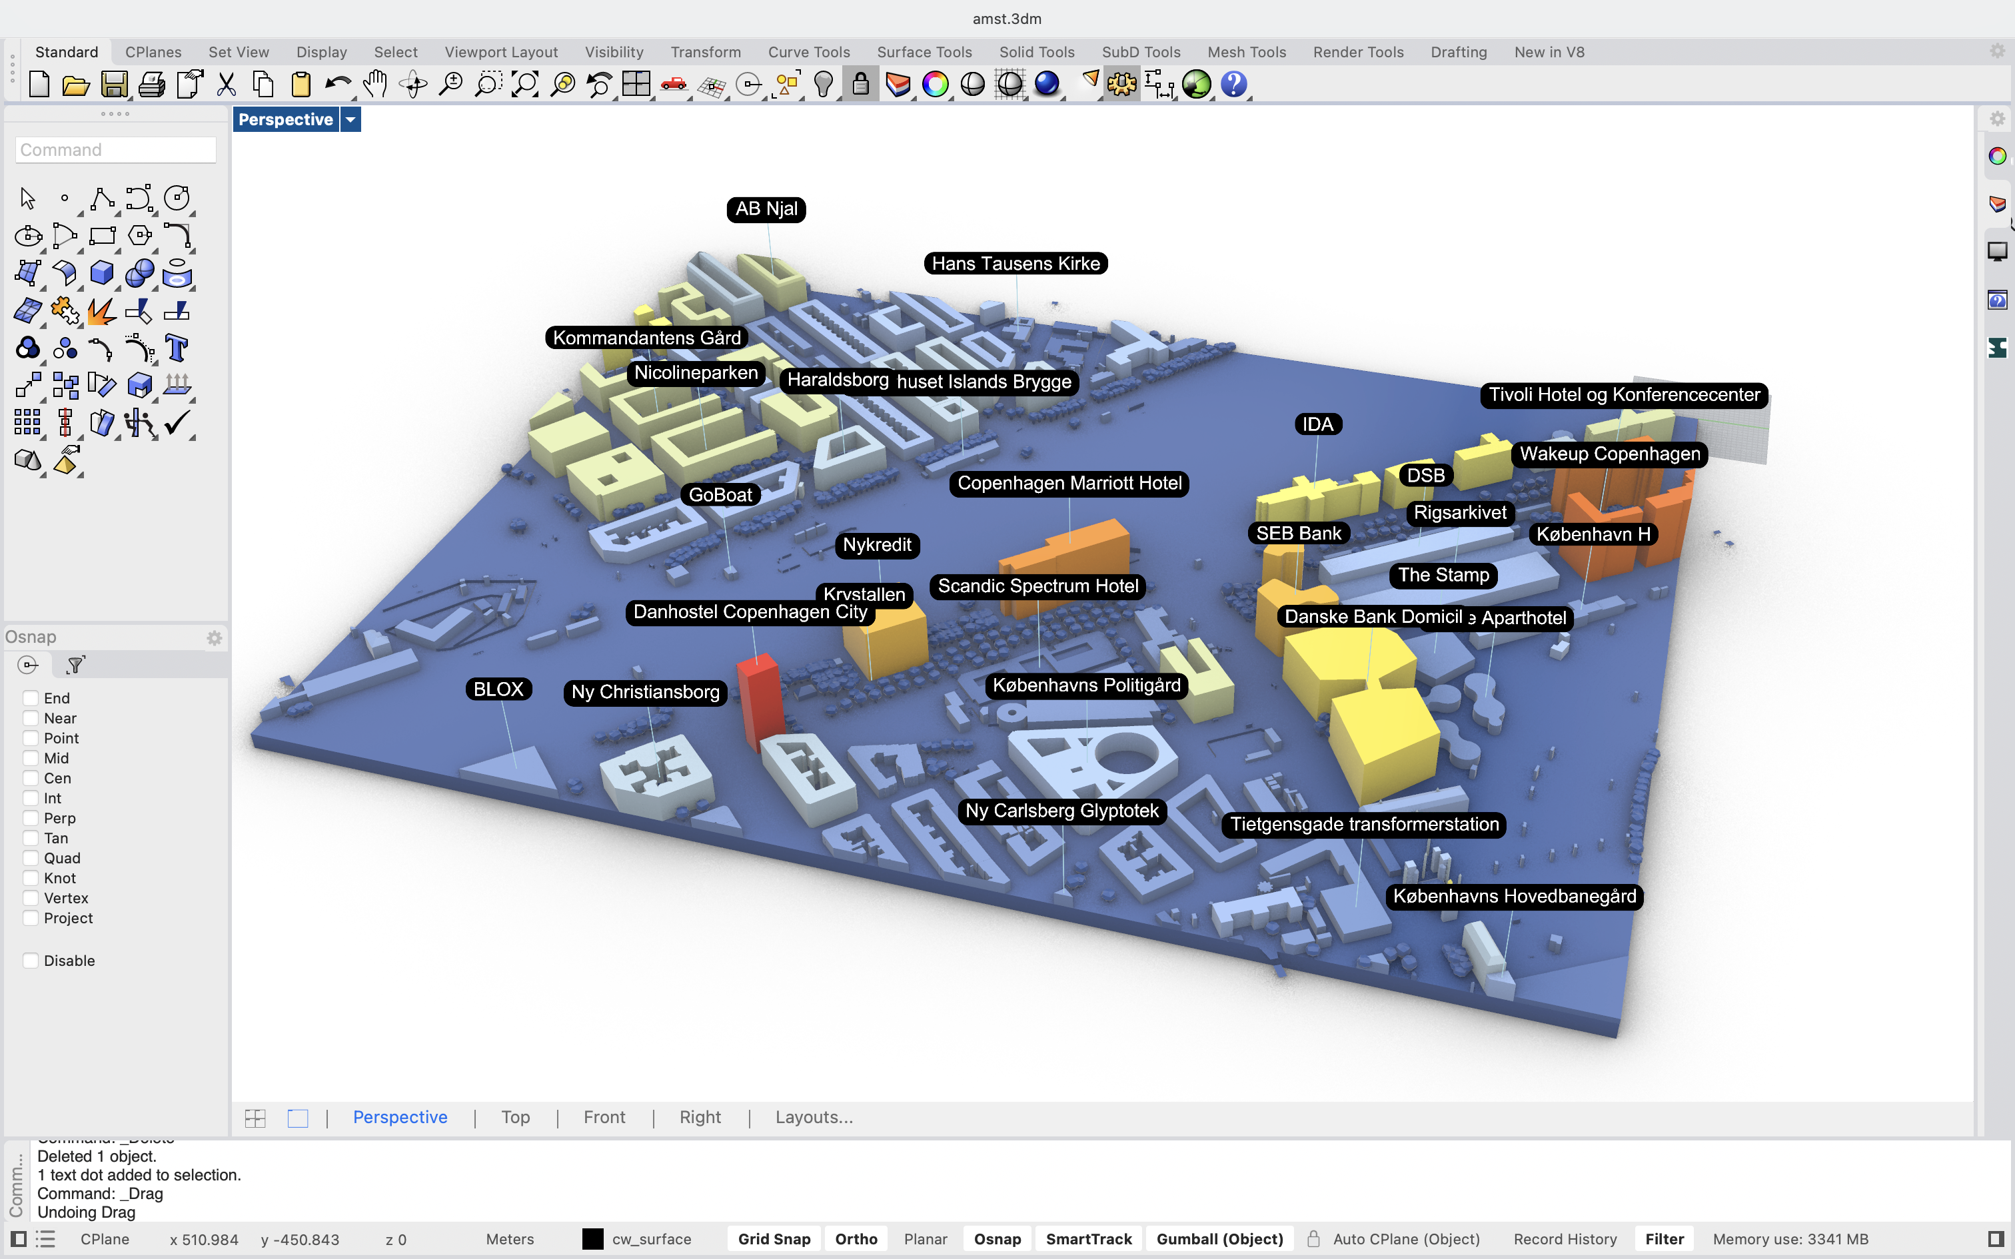This screenshot has width=2015, height=1259.
Task: Select the Pan hand tool
Action: click(x=376, y=84)
